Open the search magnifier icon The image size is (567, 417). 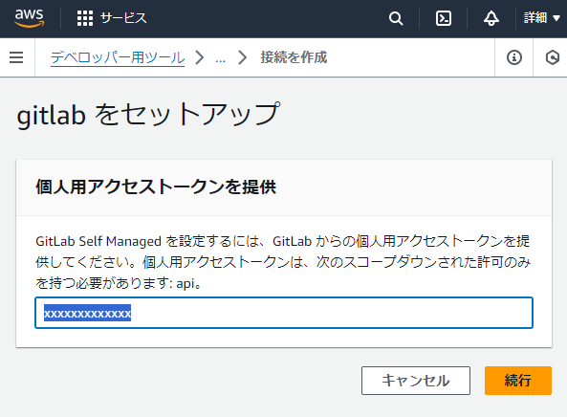396,18
